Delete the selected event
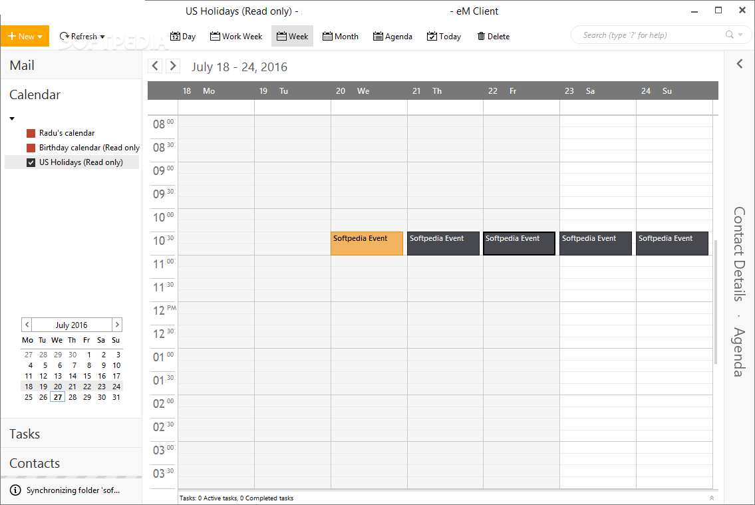The height and width of the screenshot is (505, 755). click(x=494, y=36)
